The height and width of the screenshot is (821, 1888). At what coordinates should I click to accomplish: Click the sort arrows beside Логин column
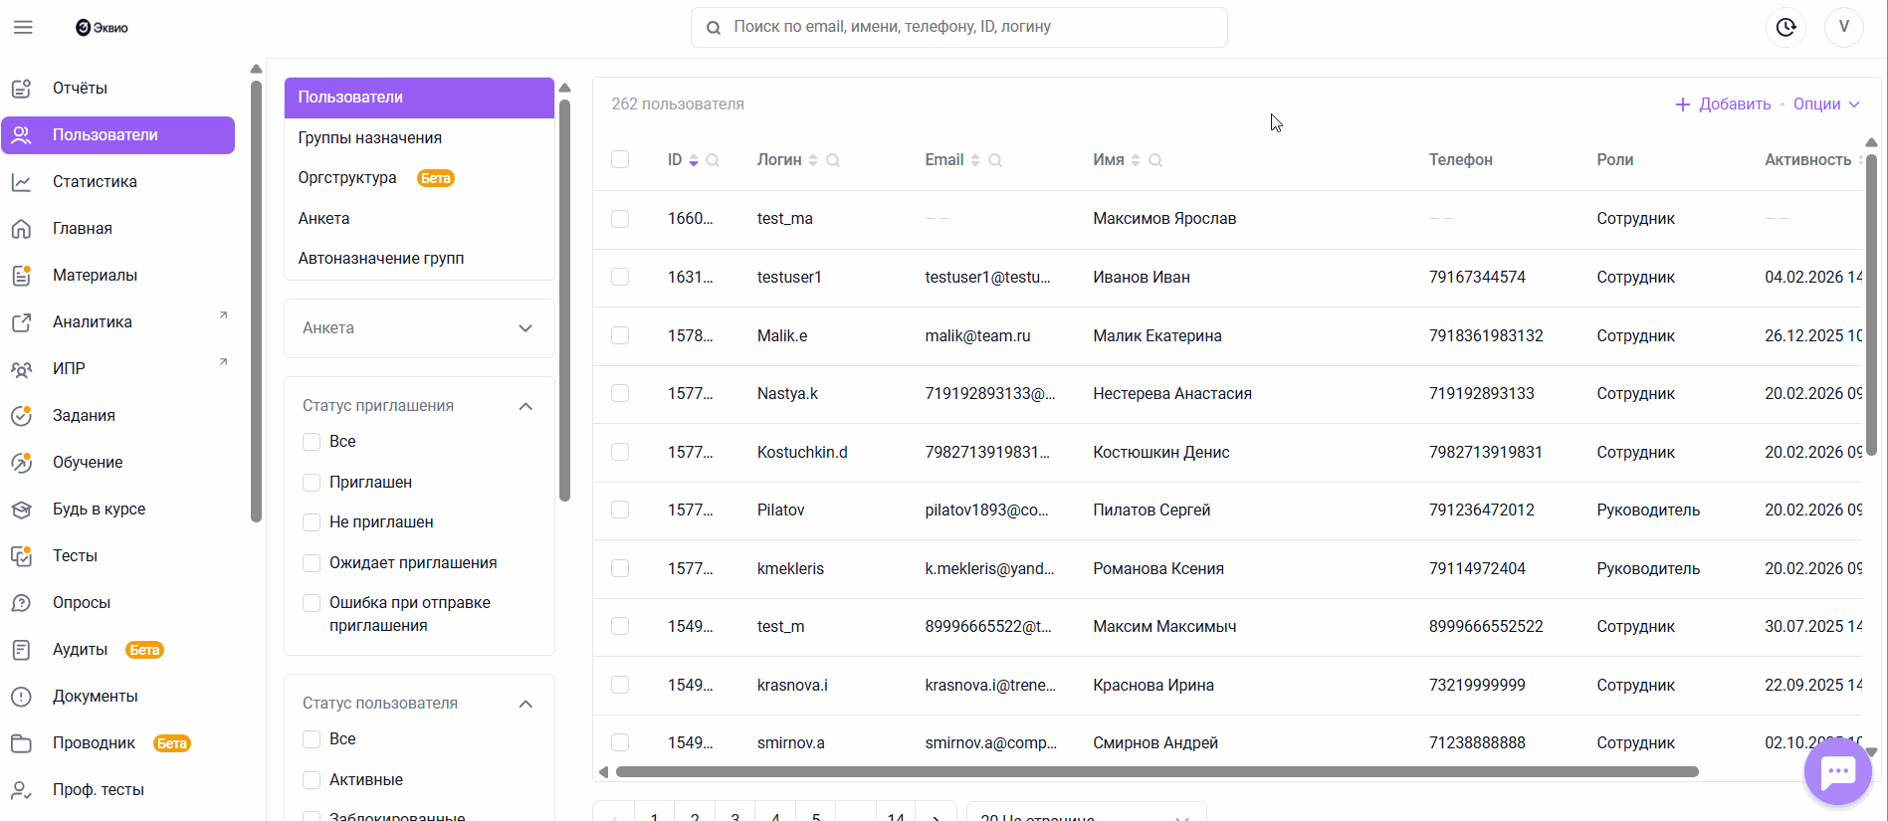(813, 160)
